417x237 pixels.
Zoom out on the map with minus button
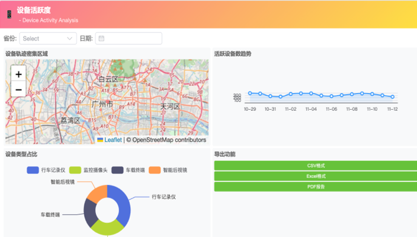tap(18, 89)
